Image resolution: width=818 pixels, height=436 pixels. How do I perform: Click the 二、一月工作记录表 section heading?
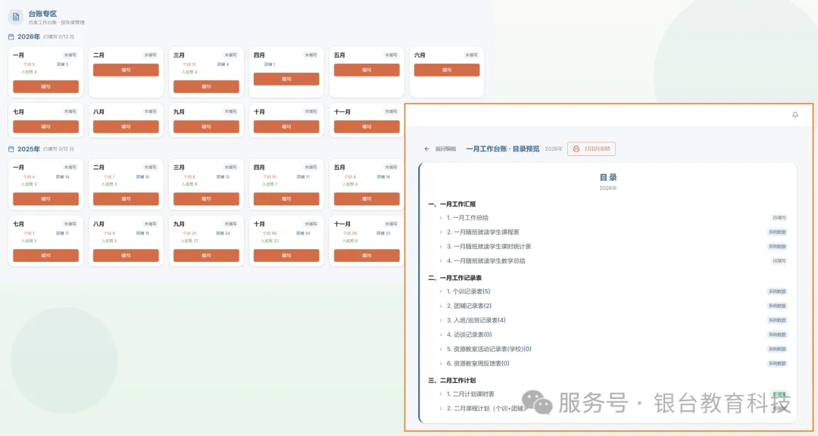455,278
